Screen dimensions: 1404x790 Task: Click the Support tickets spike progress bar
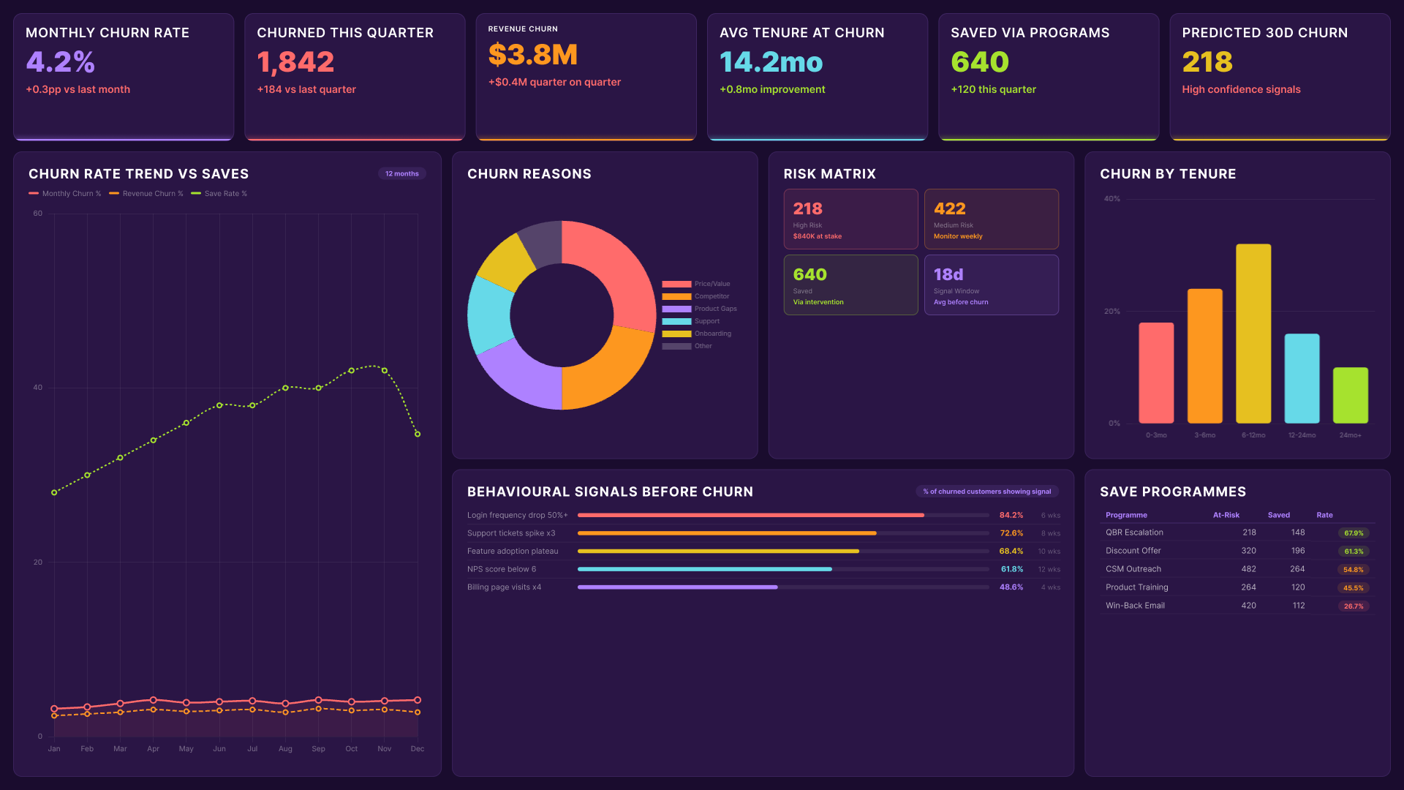[x=783, y=533]
